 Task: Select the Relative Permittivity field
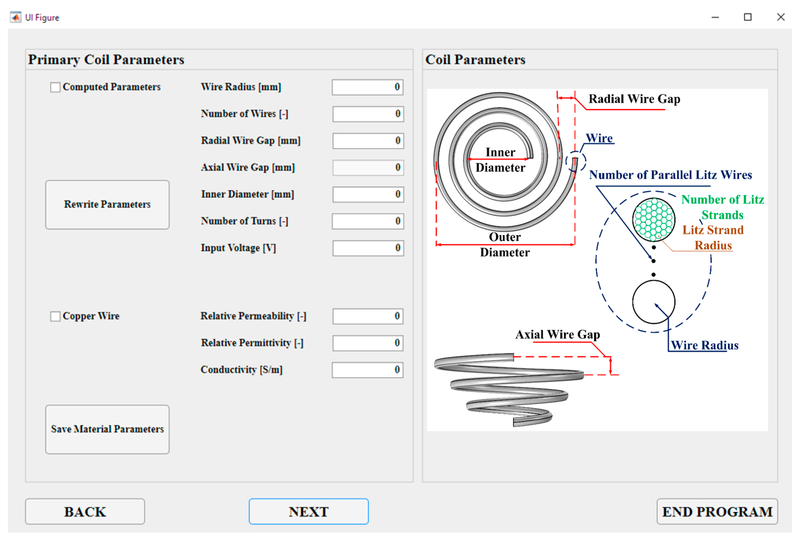[368, 343]
